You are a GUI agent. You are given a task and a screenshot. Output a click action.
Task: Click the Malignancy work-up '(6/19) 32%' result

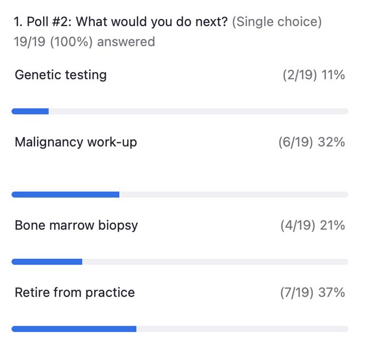[312, 142]
